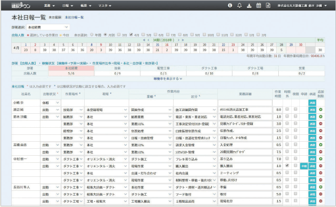336x207 pixels.
Task: Open 現場 dropdown showing 工場・桜坂大
Action: point(106,202)
